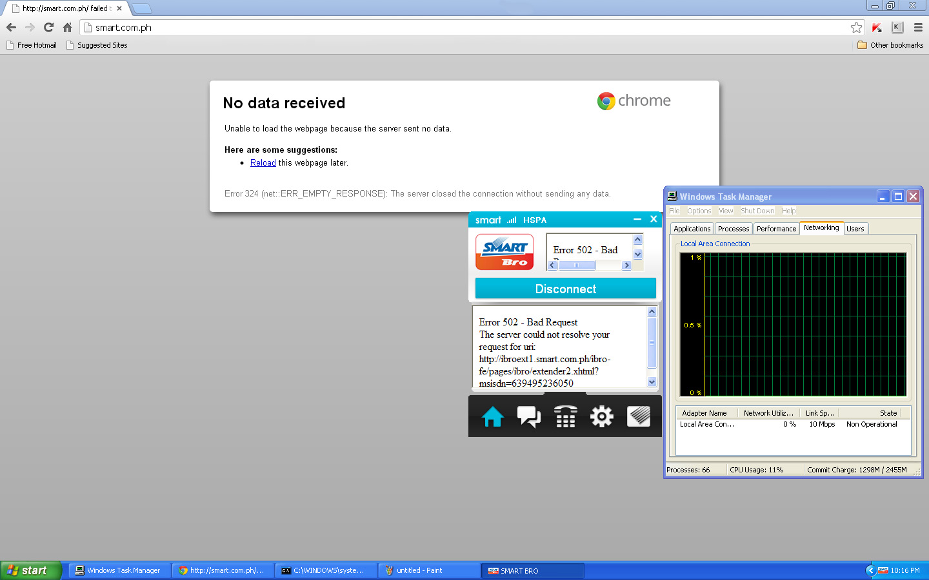This screenshot has width=929, height=580.
Task: Click the system tray clock 10:16 PM
Action: pos(905,570)
